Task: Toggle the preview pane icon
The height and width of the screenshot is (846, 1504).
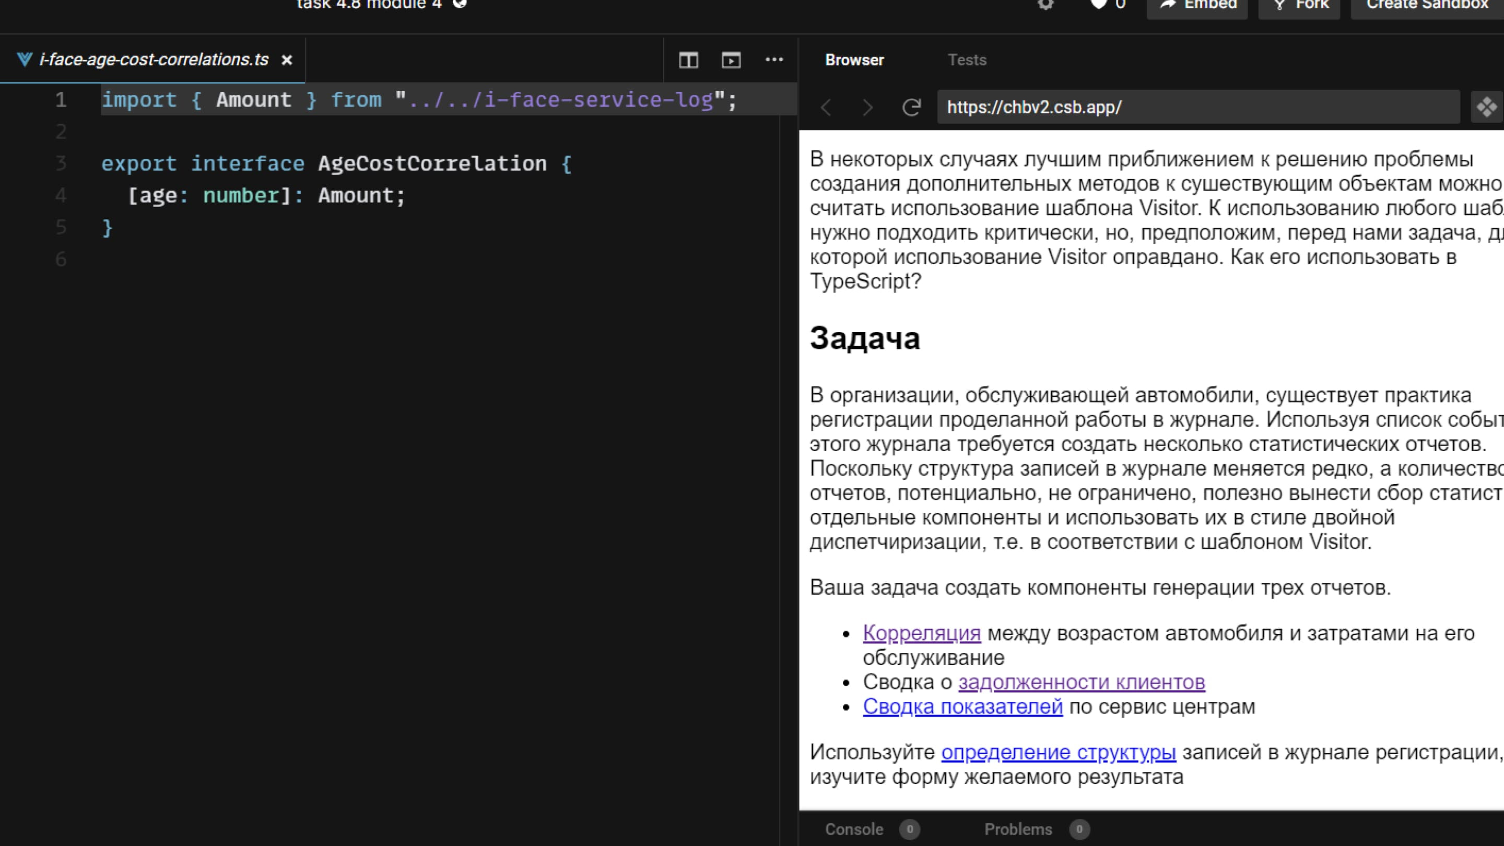Action: click(x=731, y=60)
